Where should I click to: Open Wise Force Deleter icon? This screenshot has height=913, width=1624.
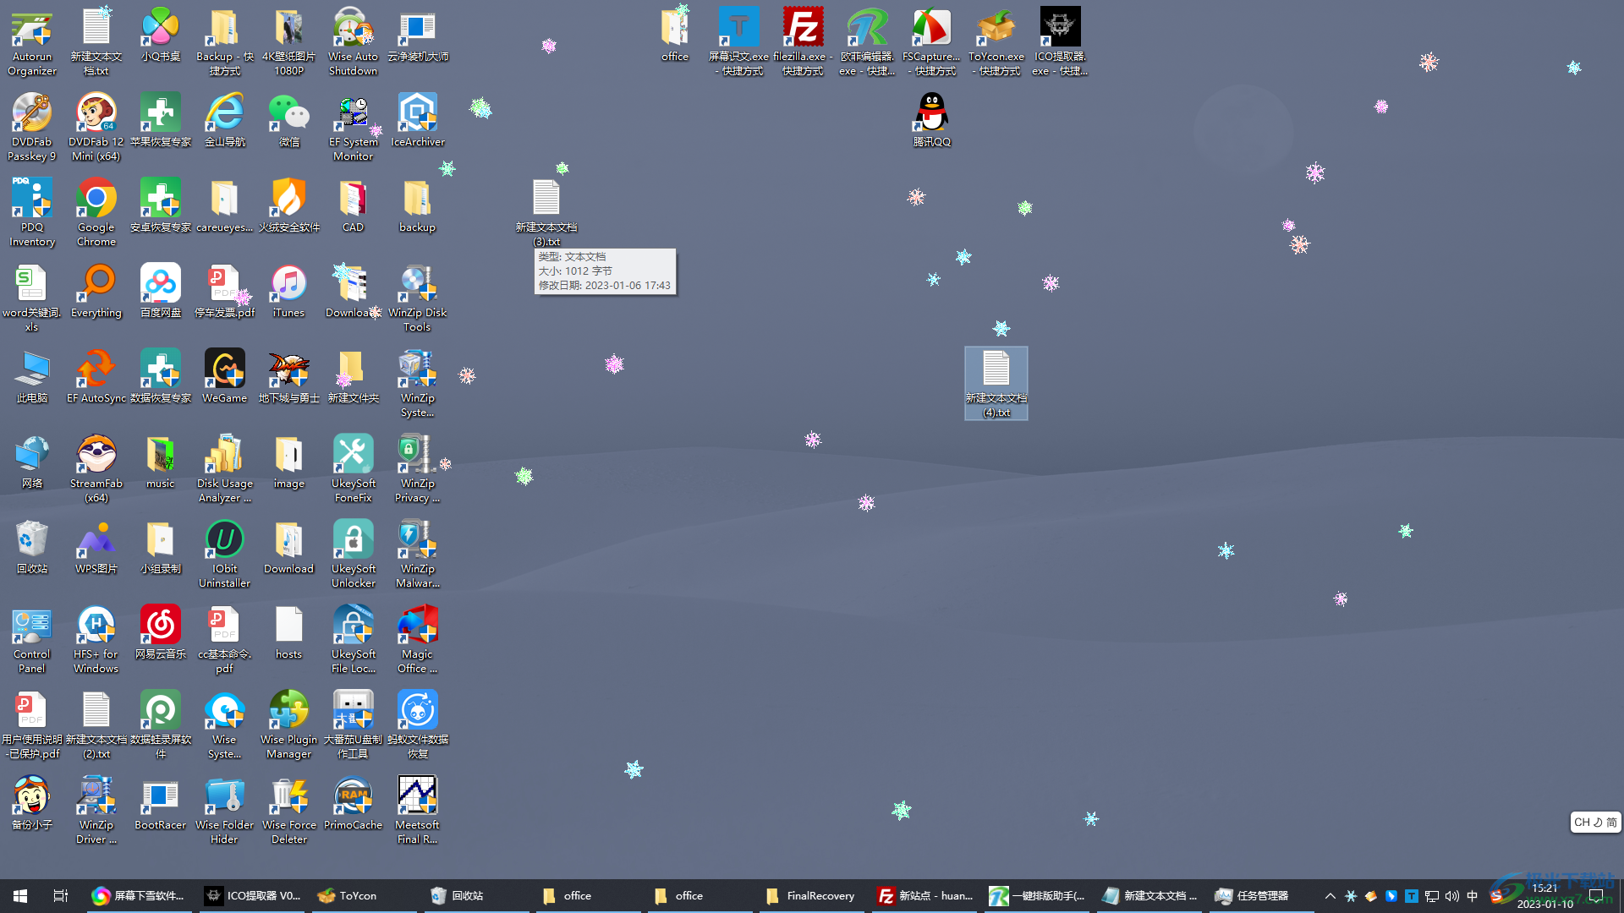coord(288,811)
